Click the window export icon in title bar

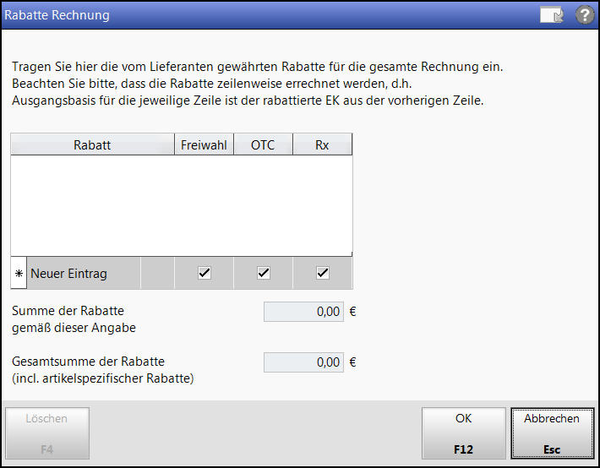552,15
